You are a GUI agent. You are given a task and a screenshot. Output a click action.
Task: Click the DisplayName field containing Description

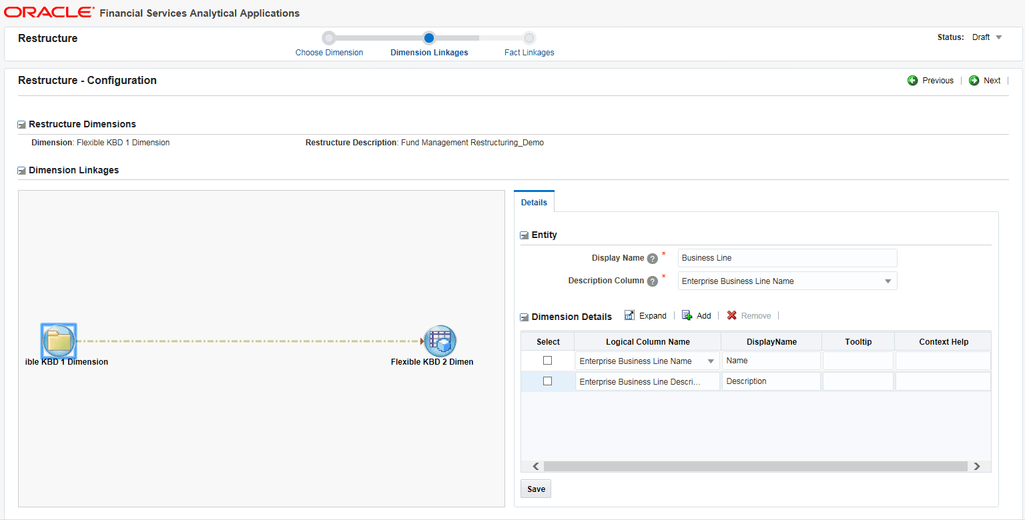pyautogui.click(x=771, y=381)
